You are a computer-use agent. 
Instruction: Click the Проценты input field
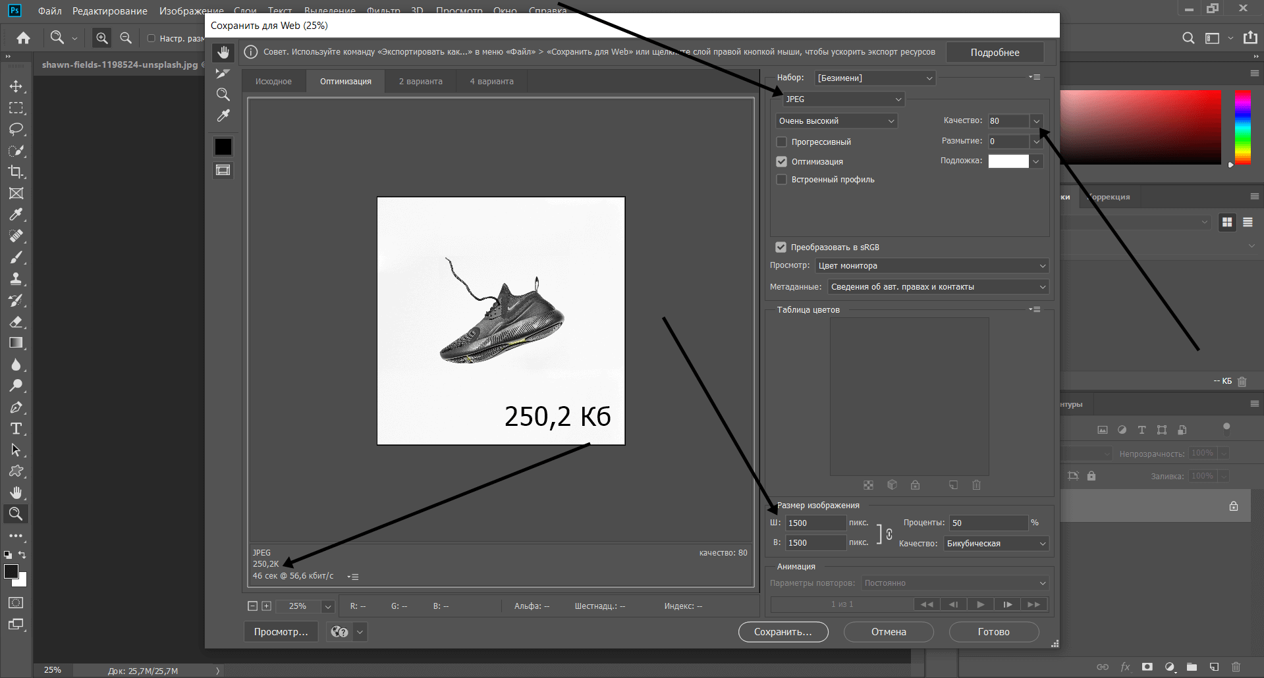pos(989,523)
